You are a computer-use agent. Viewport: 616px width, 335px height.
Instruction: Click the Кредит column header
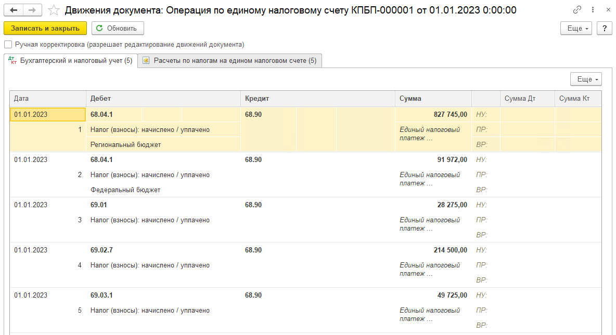(317, 99)
